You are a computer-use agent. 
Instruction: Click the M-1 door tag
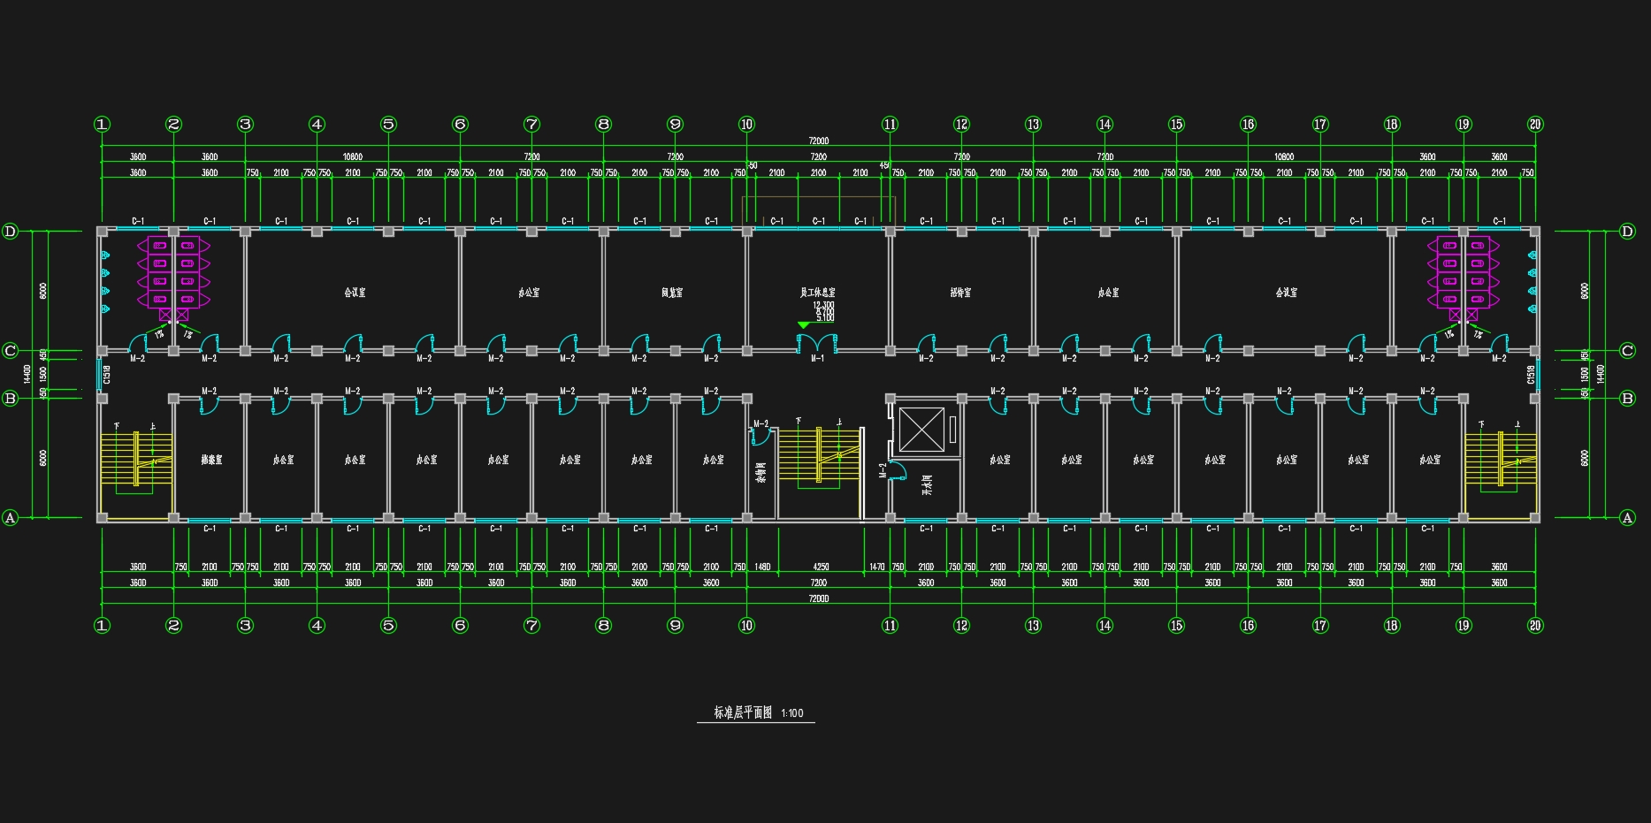pos(817,358)
